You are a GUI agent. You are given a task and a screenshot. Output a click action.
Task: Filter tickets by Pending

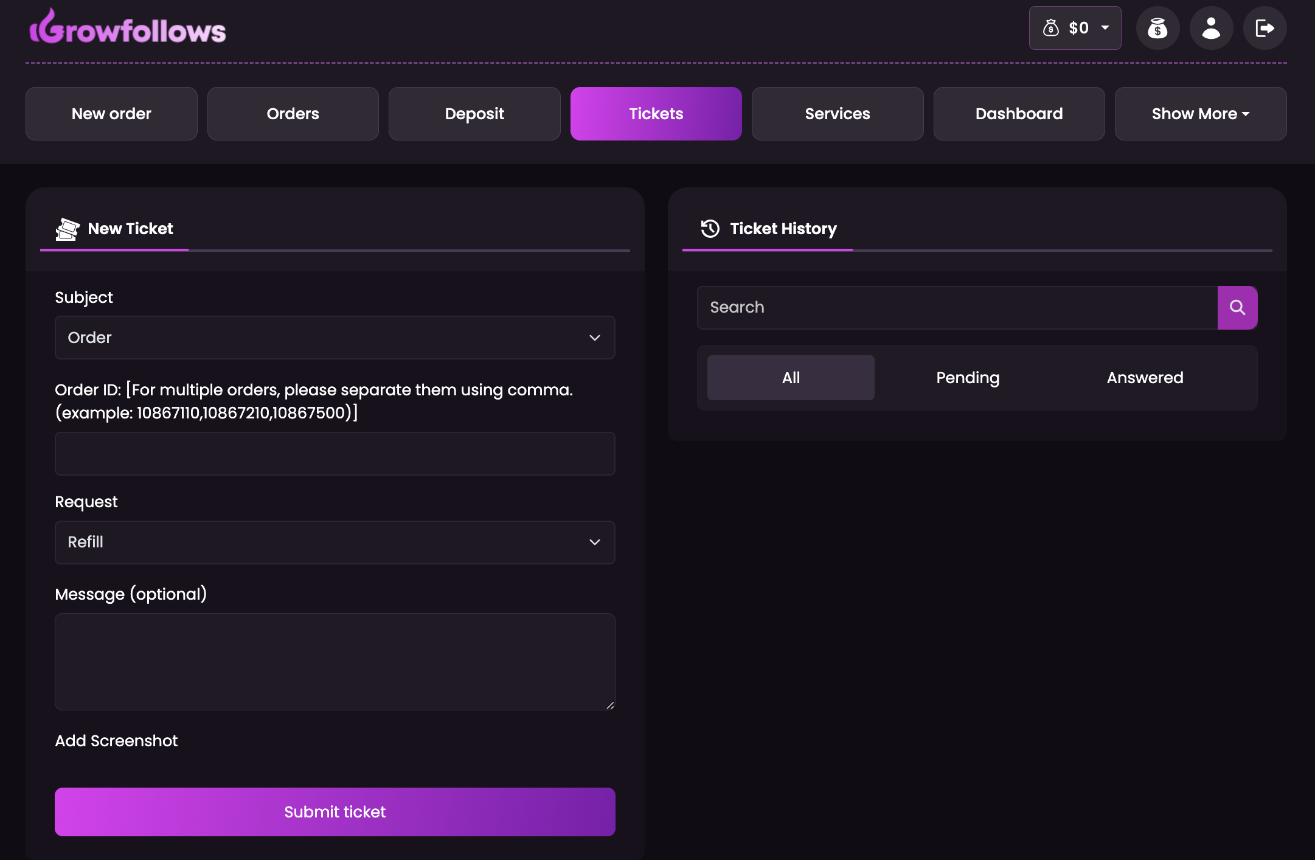968,378
